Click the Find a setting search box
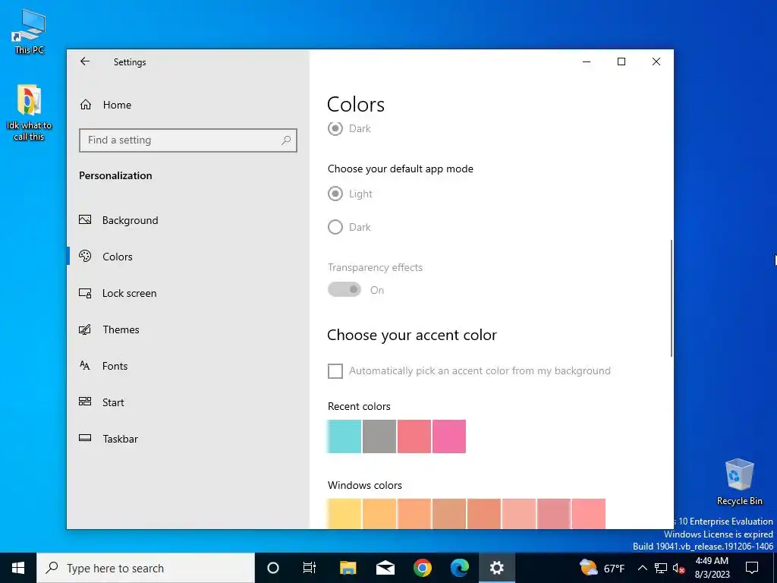This screenshot has height=583, width=777. click(188, 140)
